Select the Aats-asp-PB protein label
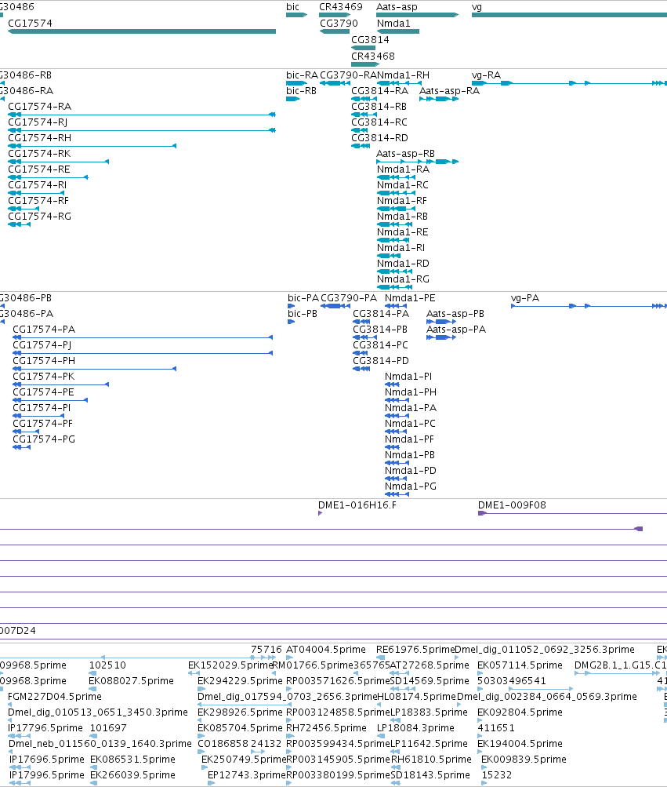Image resolution: width=667 pixels, height=787 pixels. click(x=455, y=313)
